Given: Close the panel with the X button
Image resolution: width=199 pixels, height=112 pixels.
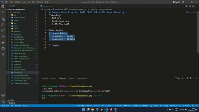Looking at the screenshot, I should [197, 78].
